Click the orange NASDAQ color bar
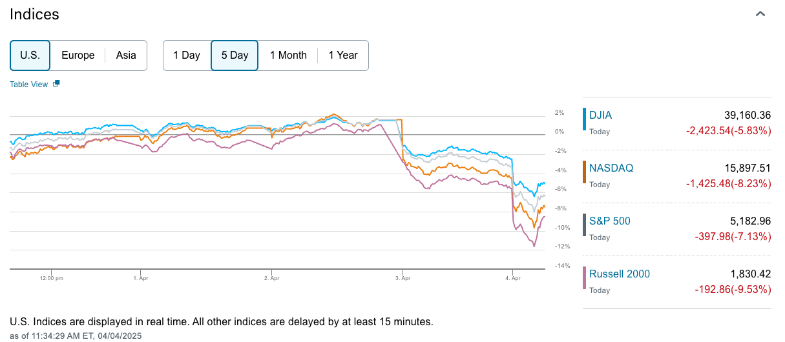Viewport: 785px width, 342px height. pos(585,172)
